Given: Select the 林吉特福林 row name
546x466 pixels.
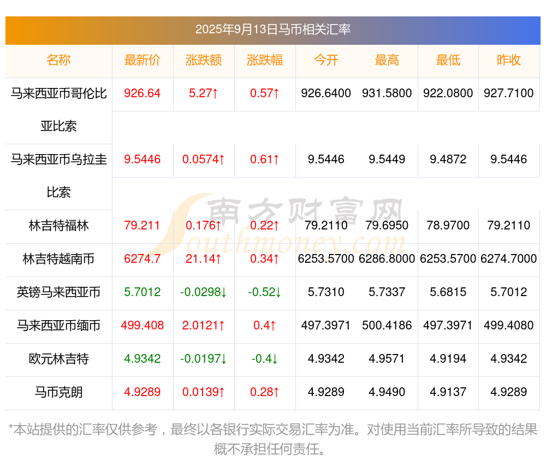Looking at the screenshot, I should 58,226.
